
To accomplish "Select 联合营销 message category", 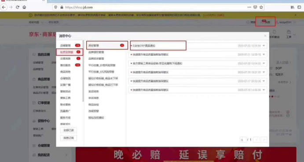I will point(66,105).
